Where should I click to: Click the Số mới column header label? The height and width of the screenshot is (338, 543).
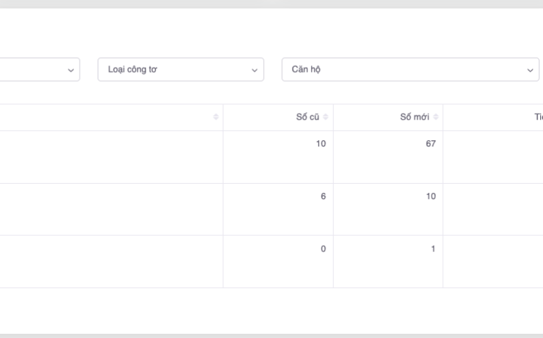[414, 118]
